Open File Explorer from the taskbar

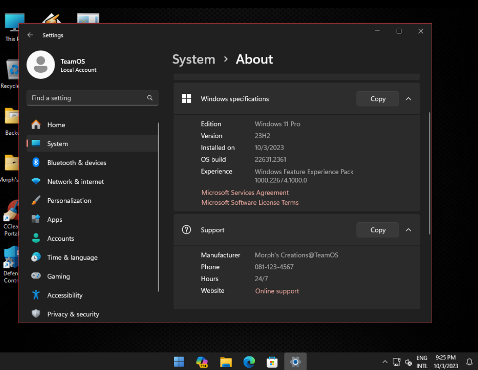pos(226,362)
